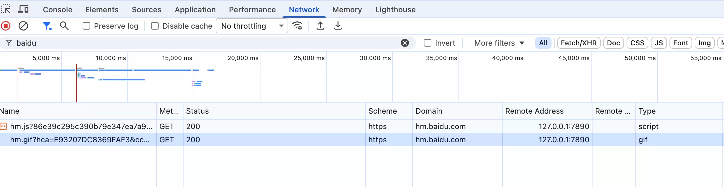Open the No throttling dropdown
724x187 pixels.
point(252,26)
